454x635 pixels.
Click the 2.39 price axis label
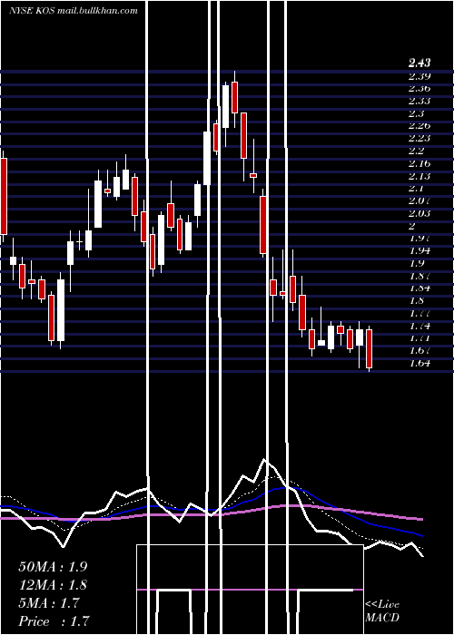point(419,76)
